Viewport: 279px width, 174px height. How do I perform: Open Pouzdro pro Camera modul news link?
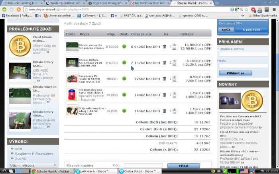click(x=241, y=118)
